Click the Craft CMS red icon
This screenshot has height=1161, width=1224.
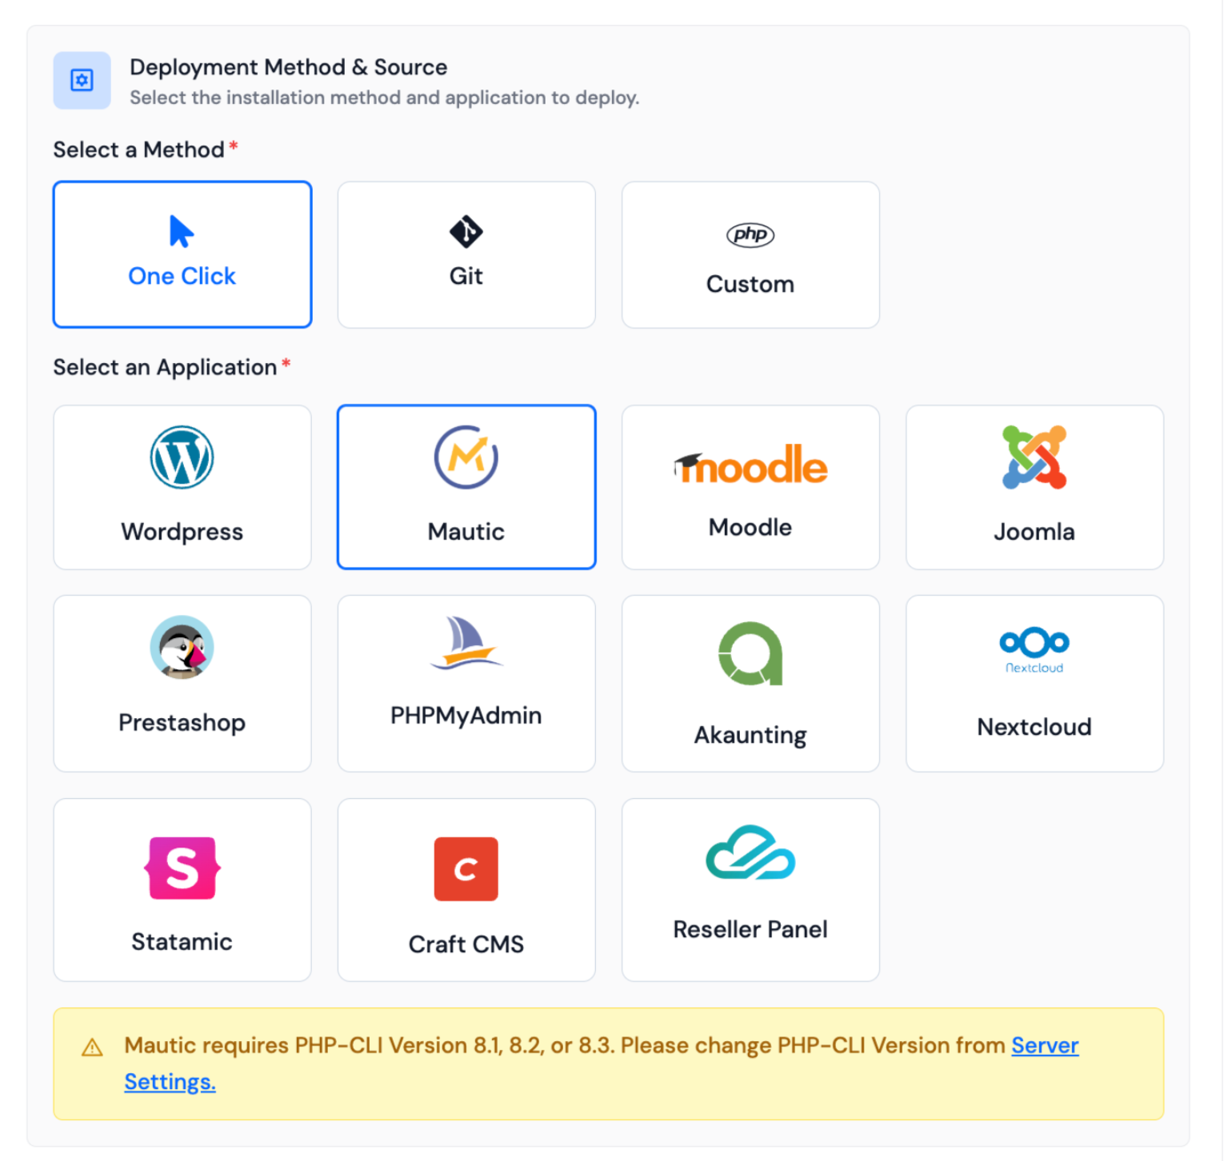tap(466, 869)
